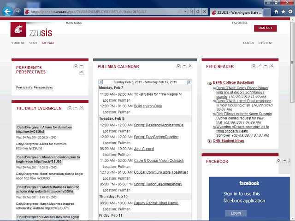This screenshot has height=221, width=295.
Task: Open the Build an Iron Core event
Action: pos(148,106)
